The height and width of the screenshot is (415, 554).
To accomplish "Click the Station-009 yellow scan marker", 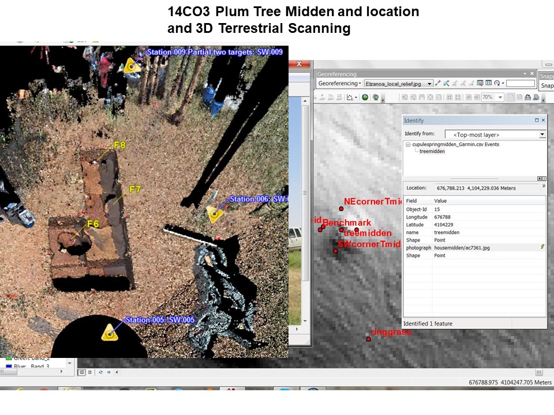I will (x=132, y=66).
